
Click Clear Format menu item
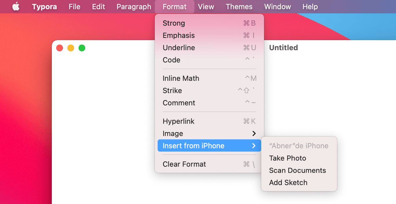184,164
